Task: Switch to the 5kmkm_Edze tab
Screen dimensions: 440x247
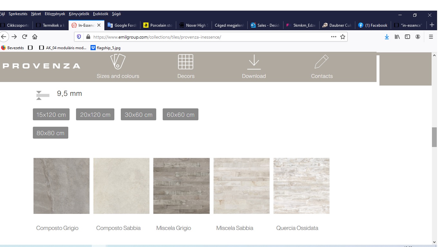Action: 301,25
